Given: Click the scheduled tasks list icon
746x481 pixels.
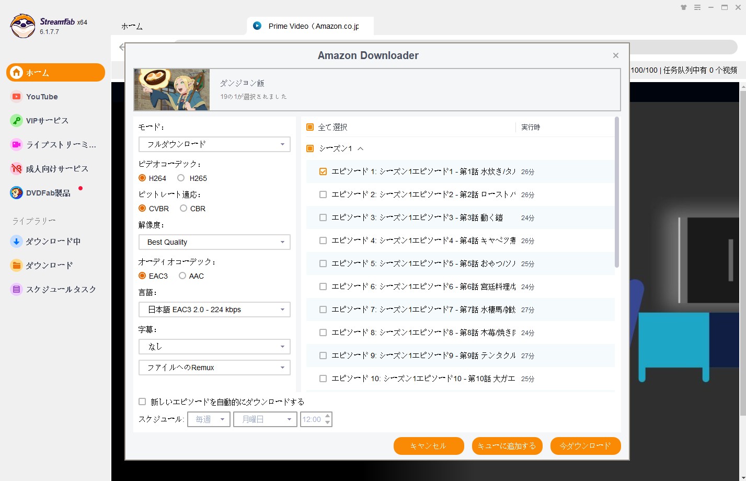Looking at the screenshot, I should 17,290.
